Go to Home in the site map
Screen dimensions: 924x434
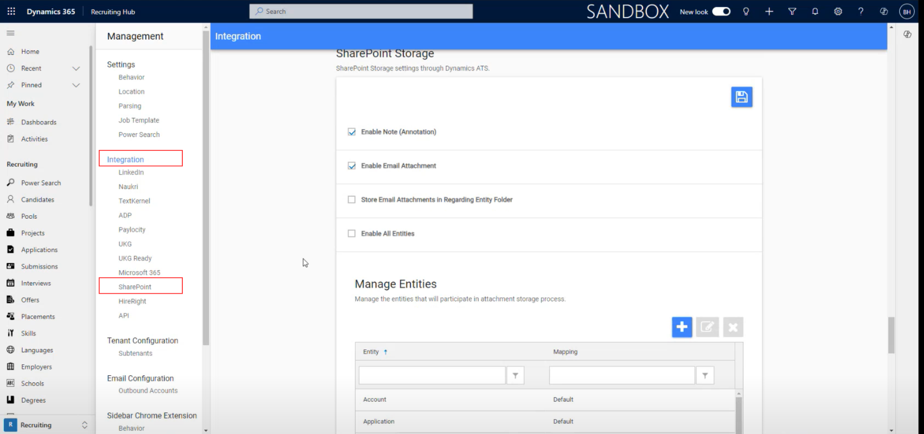point(30,51)
